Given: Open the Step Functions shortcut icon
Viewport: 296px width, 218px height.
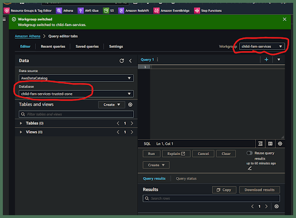Looking at the screenshot, I should click(197, 11).
